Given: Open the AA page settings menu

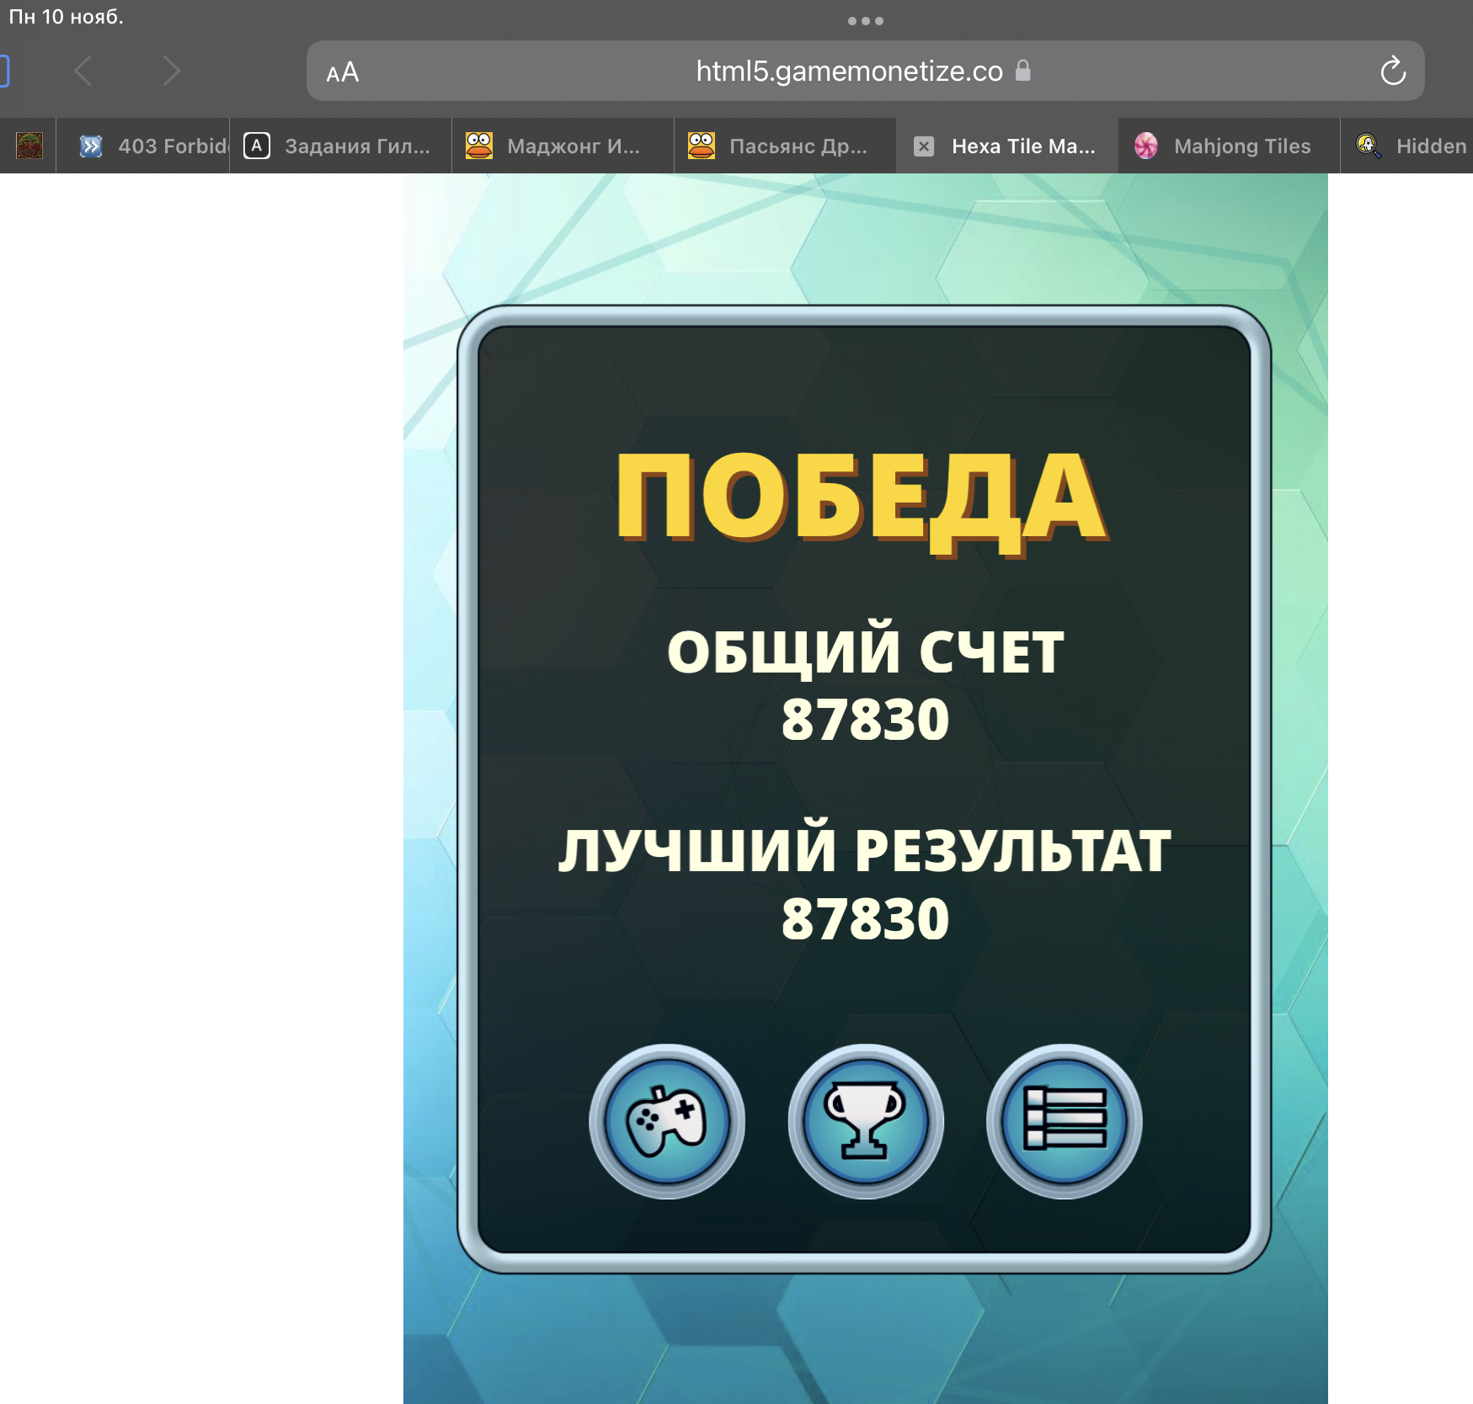Looking at the screenshot, I should coord(343,72).
